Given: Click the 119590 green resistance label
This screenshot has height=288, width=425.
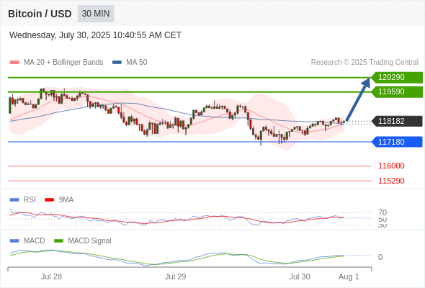Looking at the screenshot, I should (x=397, y=92).
